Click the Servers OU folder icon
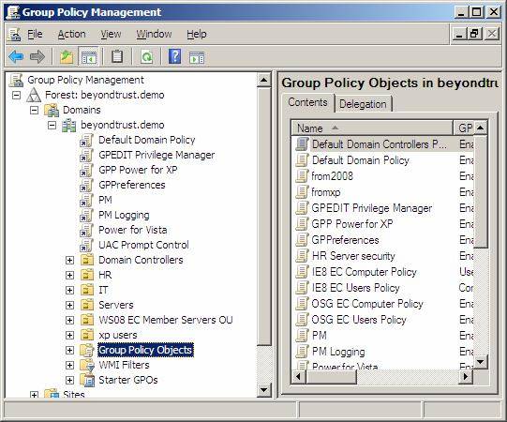This screenshot has width=507, height=422. click(87, 305)
